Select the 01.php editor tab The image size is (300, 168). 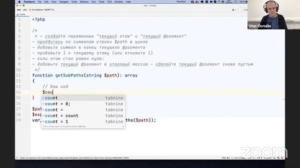coord(22,14)
